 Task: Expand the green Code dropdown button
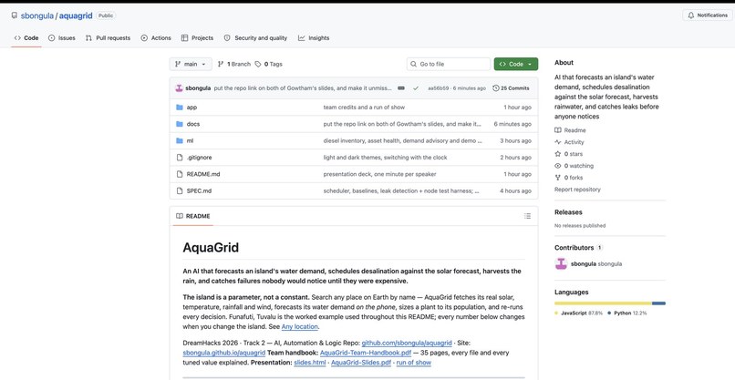coord(515,64)
